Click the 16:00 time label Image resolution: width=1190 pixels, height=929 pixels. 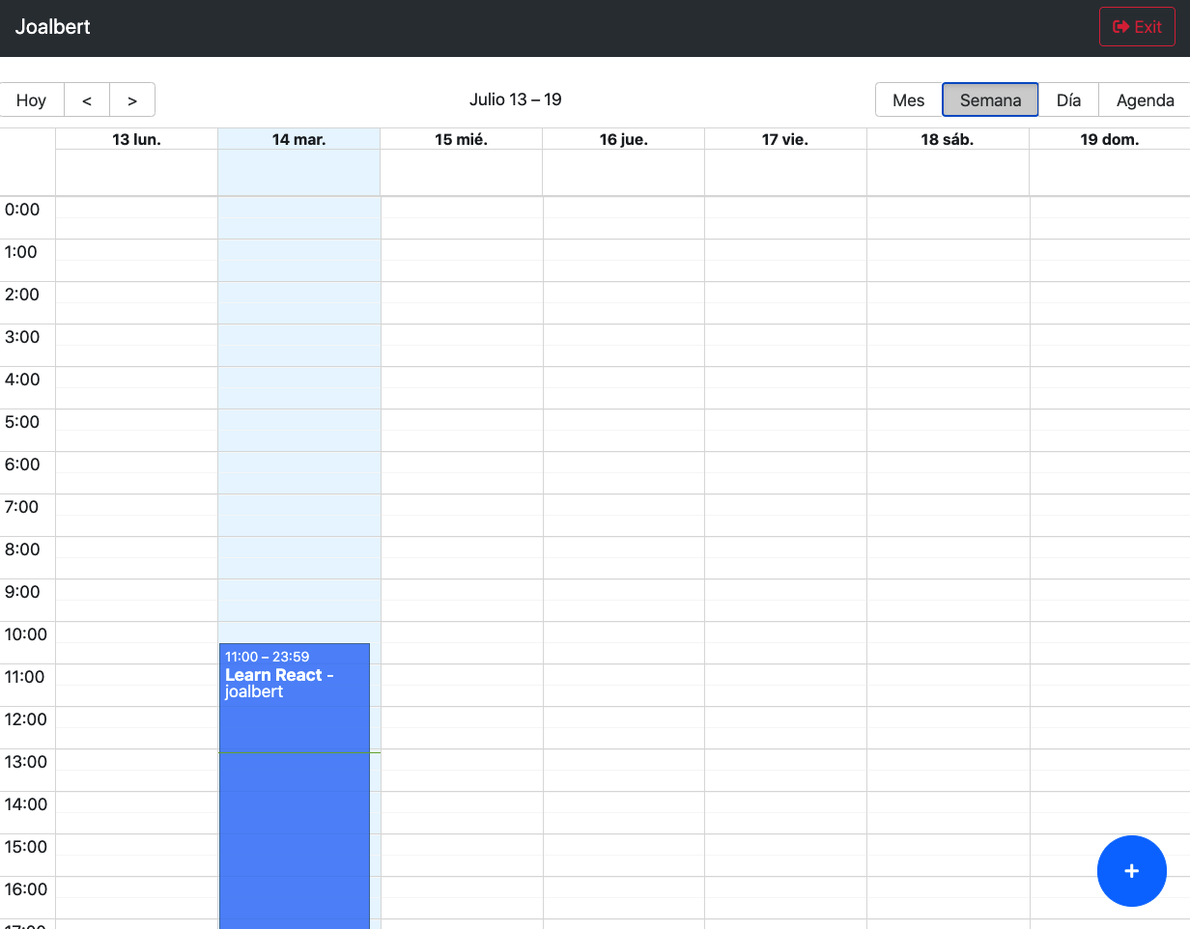coord(26,889)
